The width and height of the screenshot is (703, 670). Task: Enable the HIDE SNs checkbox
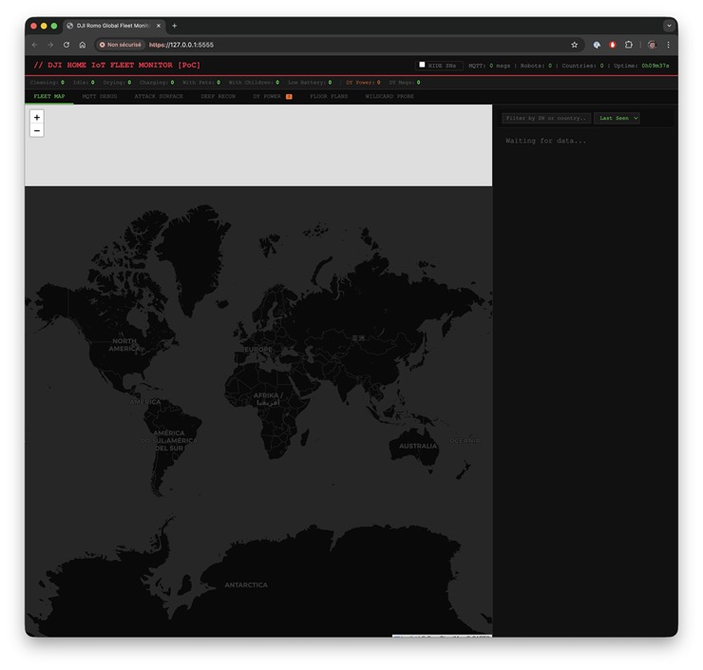point(423,66)
